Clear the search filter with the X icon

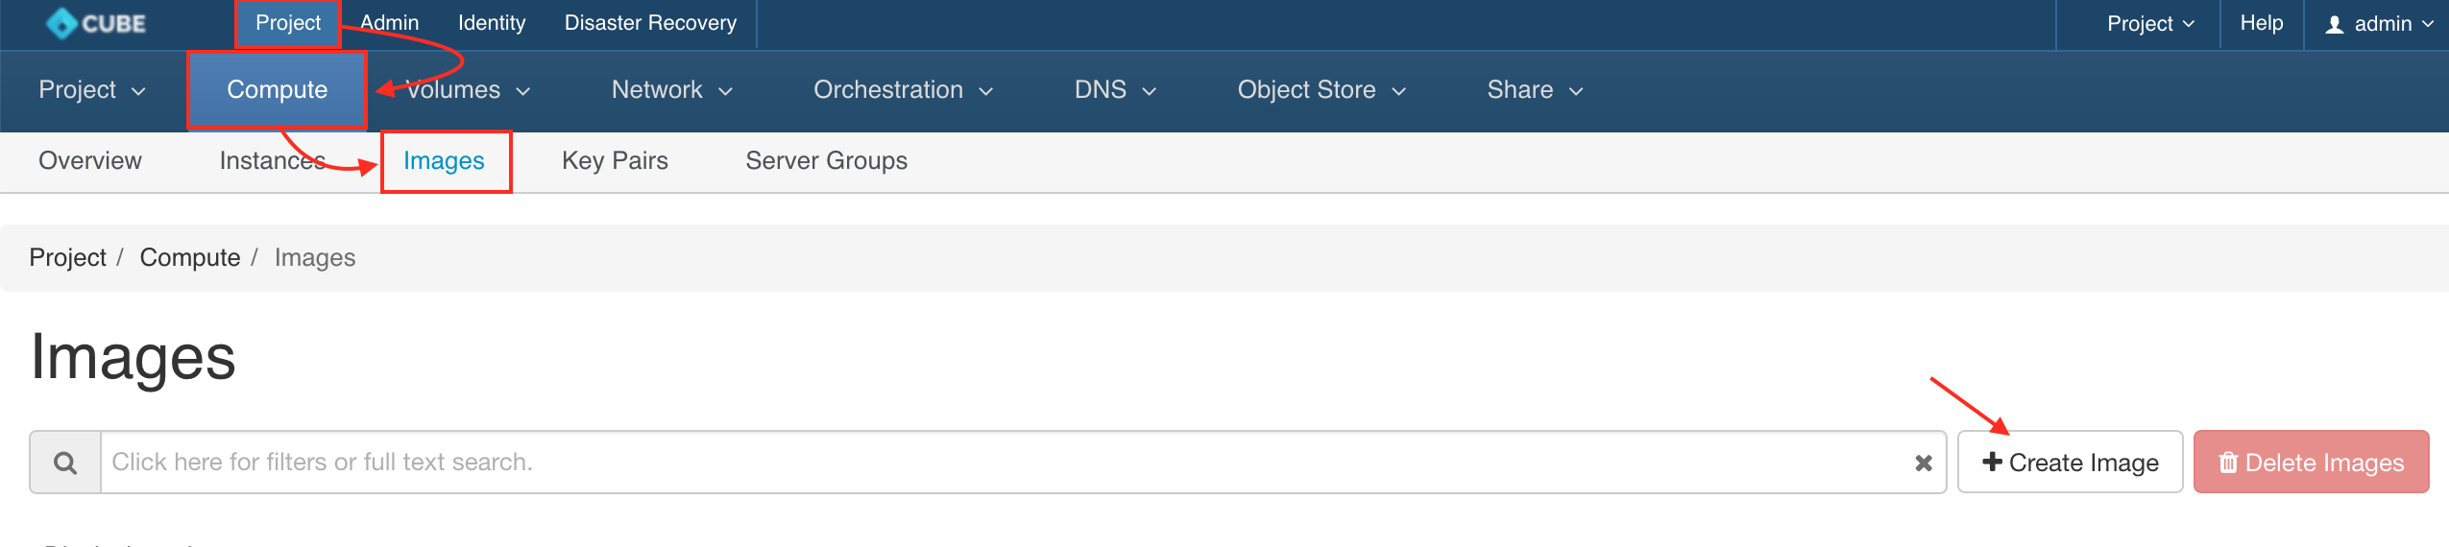[x=1923, y=463]
